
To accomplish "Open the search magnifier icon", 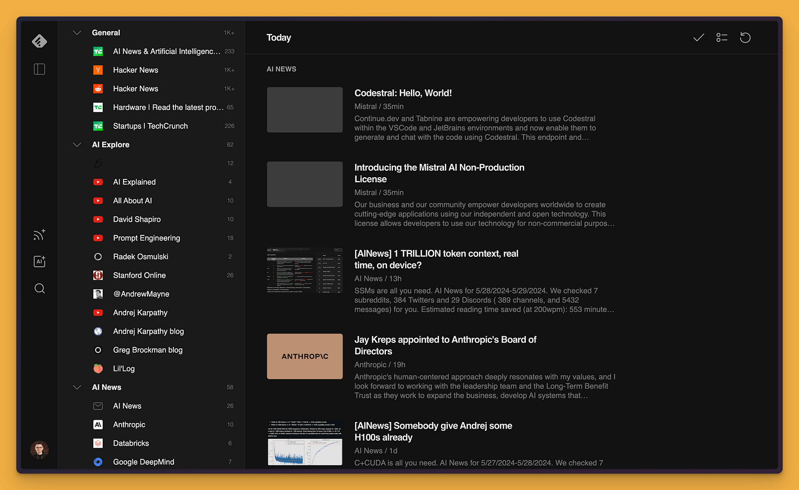I will coord(40,289).
